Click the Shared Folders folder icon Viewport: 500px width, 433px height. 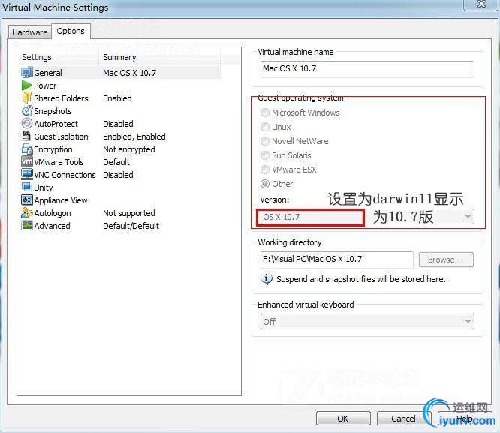coord(27,98)
